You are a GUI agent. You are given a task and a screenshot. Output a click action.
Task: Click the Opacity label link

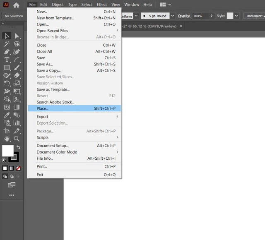[184, 16]
